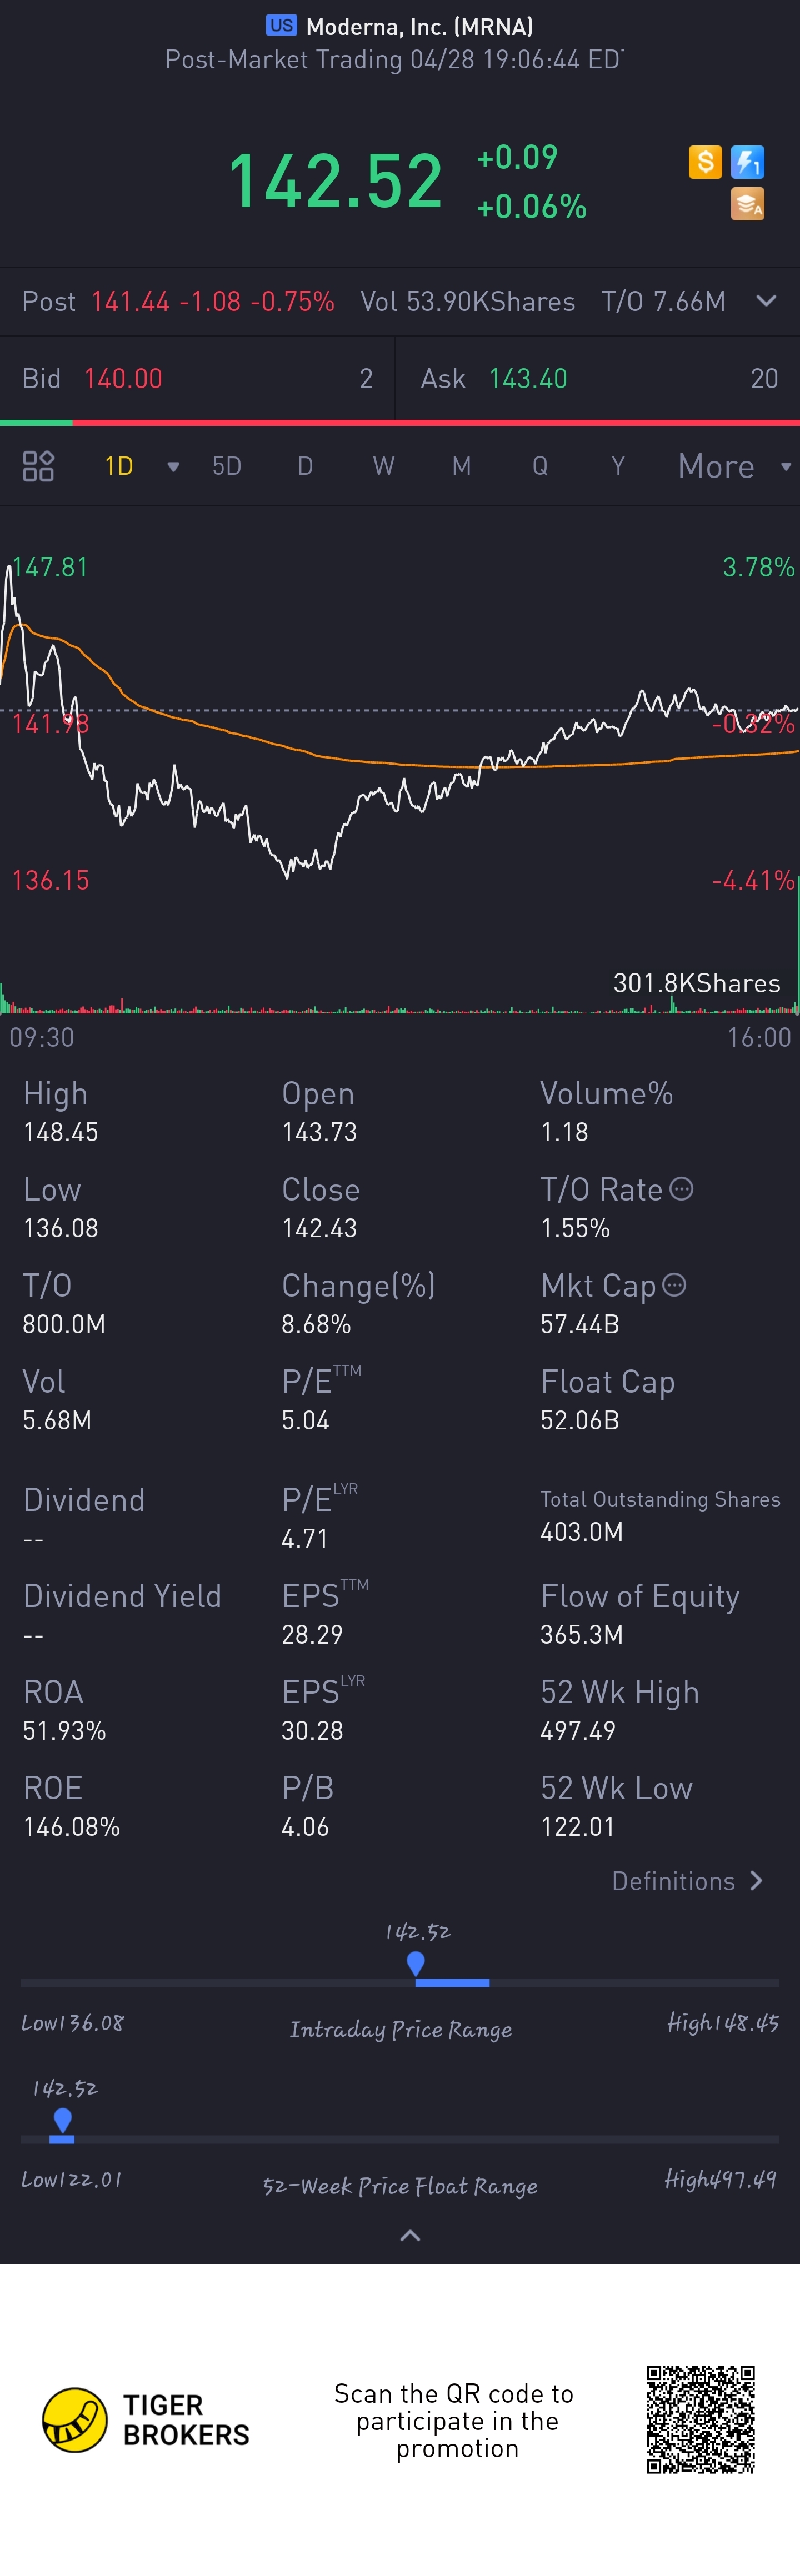Image resolution: width=800 pixels, height=2576 pixels.
Task: Tap the orange dollar sign badge
Action: coord(705,162)
